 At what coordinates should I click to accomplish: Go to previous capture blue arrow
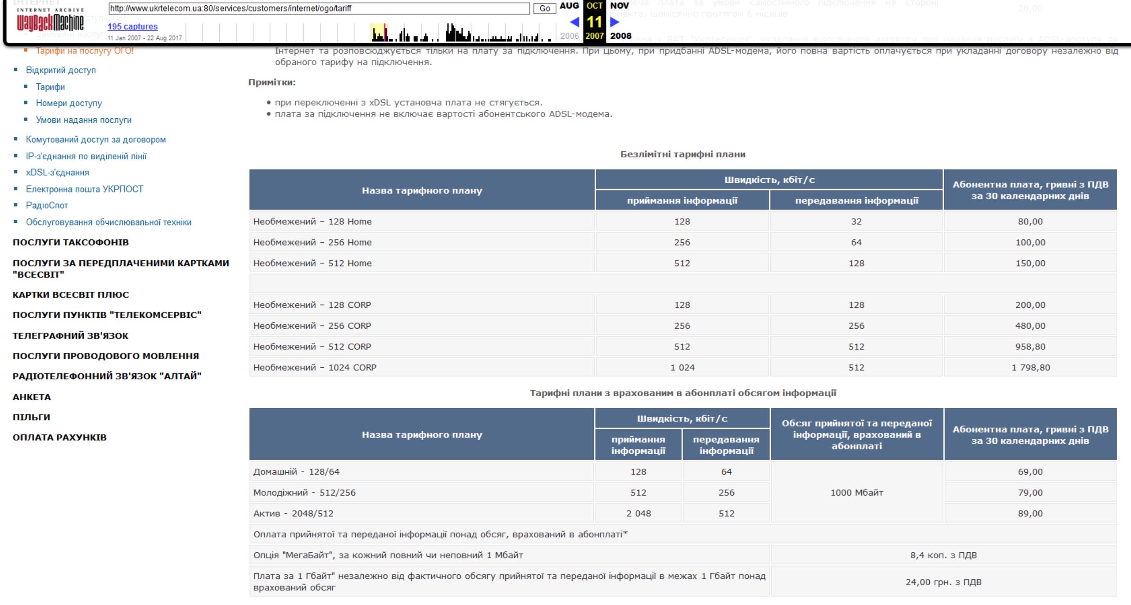point(575,22)
